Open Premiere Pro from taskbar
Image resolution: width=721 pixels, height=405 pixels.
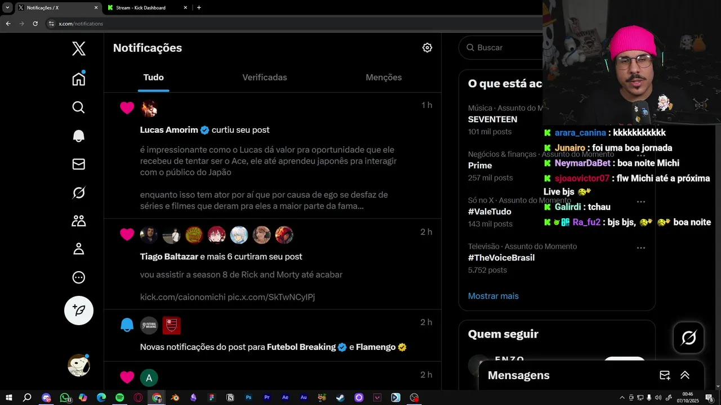(x=267, y=398)
